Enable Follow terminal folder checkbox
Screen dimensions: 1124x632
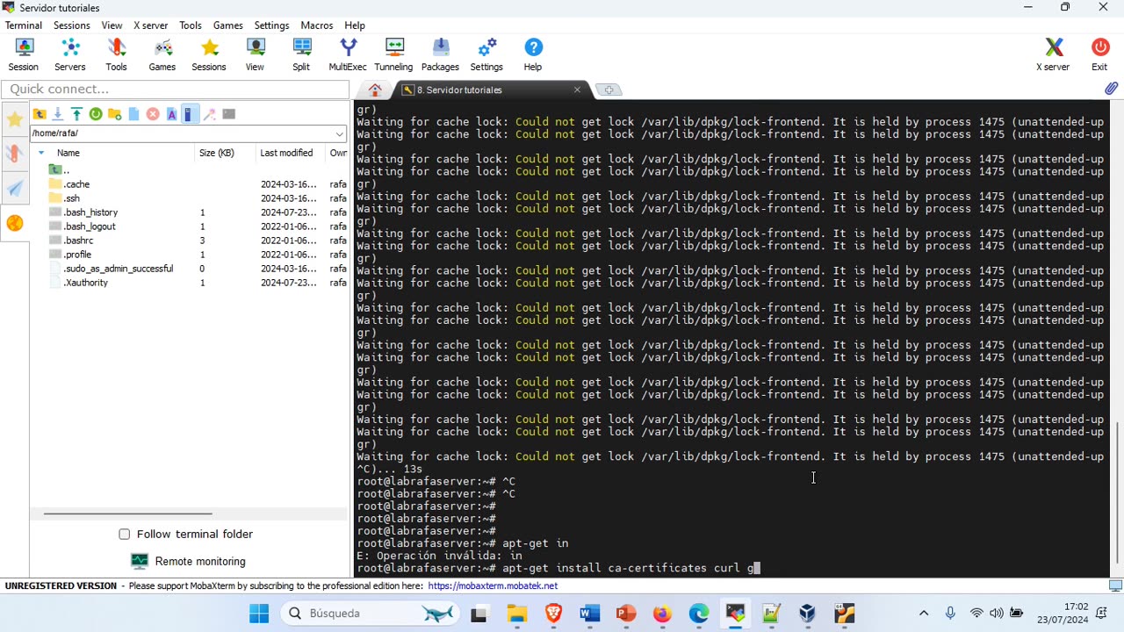[x=125, y=534]
